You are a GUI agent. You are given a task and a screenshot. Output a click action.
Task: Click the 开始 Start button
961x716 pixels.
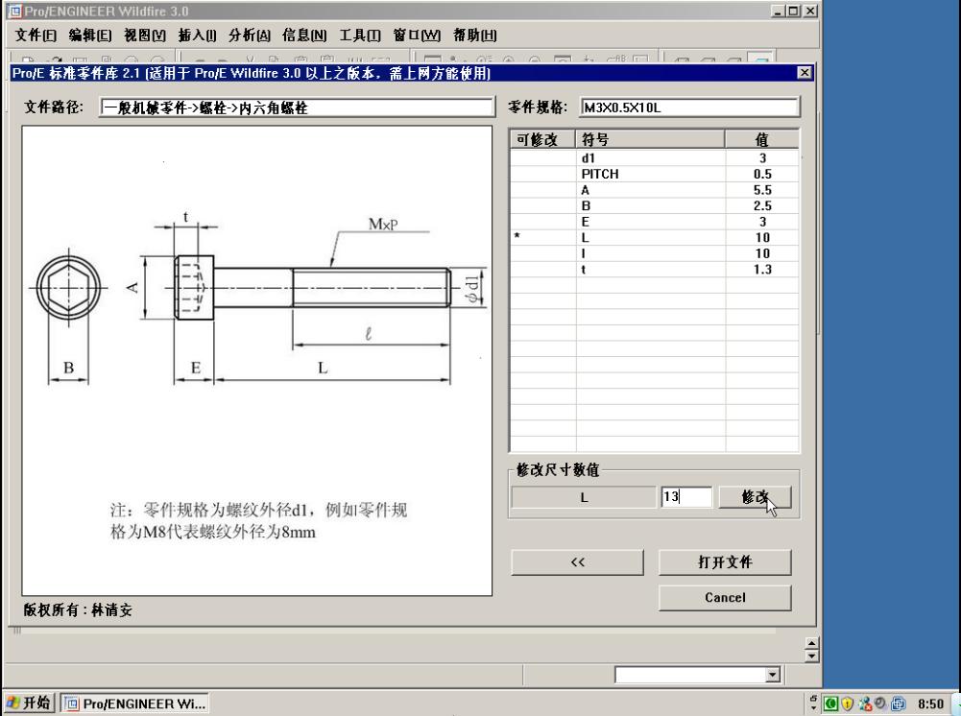pos(28,703)
